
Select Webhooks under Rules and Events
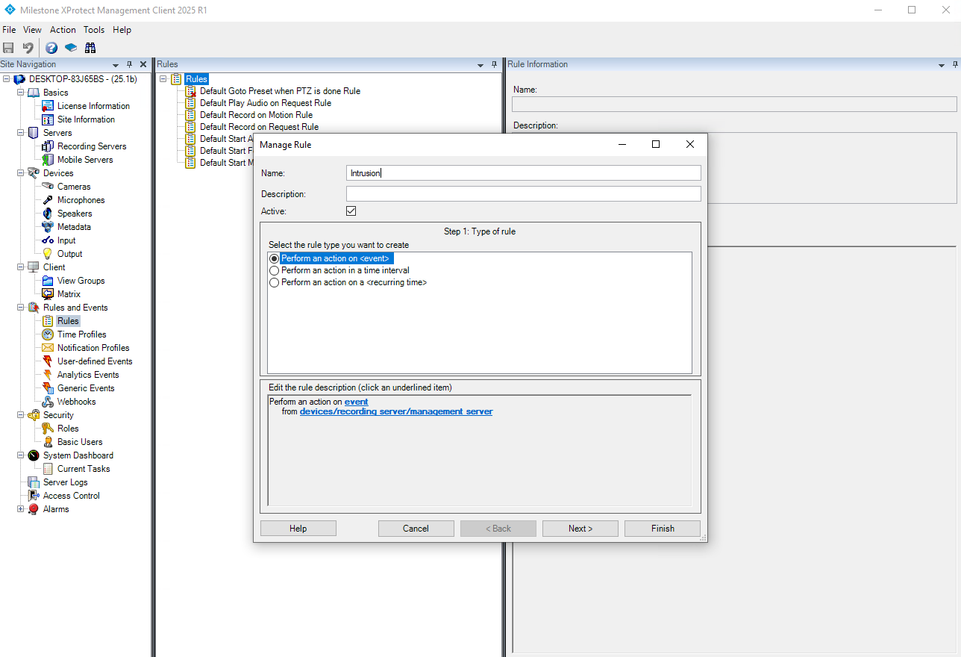click(x=76, y=402)
